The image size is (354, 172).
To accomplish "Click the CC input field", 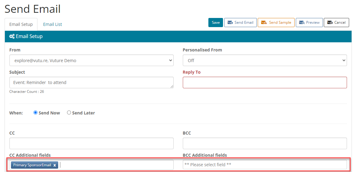I will pos(91,143).
